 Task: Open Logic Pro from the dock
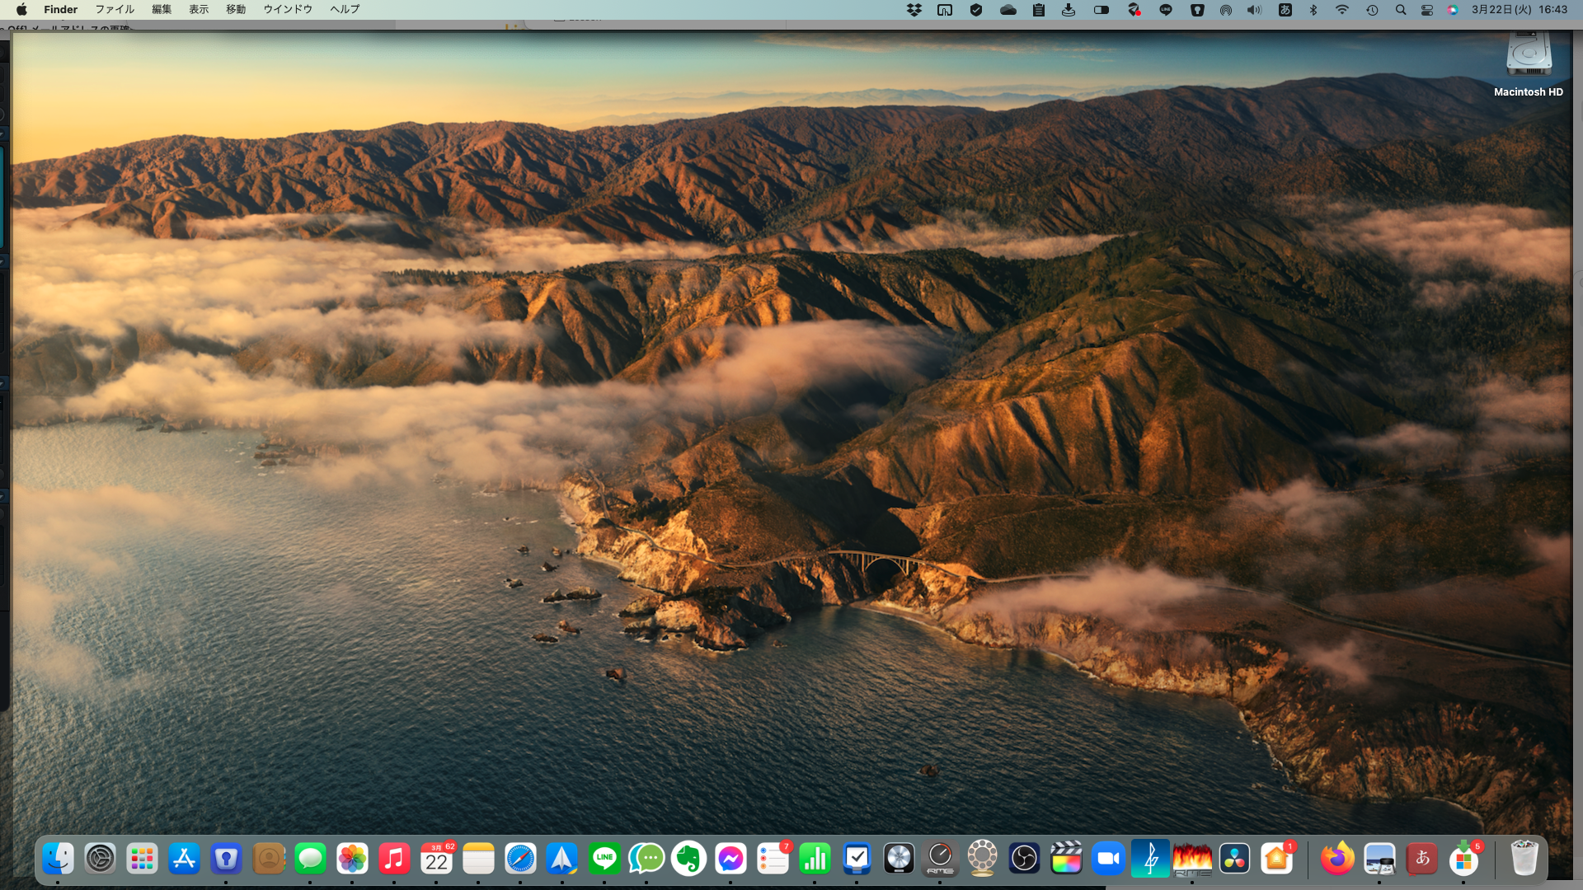[899, 859]
